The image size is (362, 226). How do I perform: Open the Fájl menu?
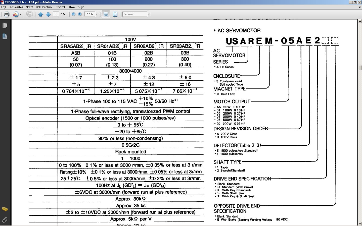coord(4,7)
